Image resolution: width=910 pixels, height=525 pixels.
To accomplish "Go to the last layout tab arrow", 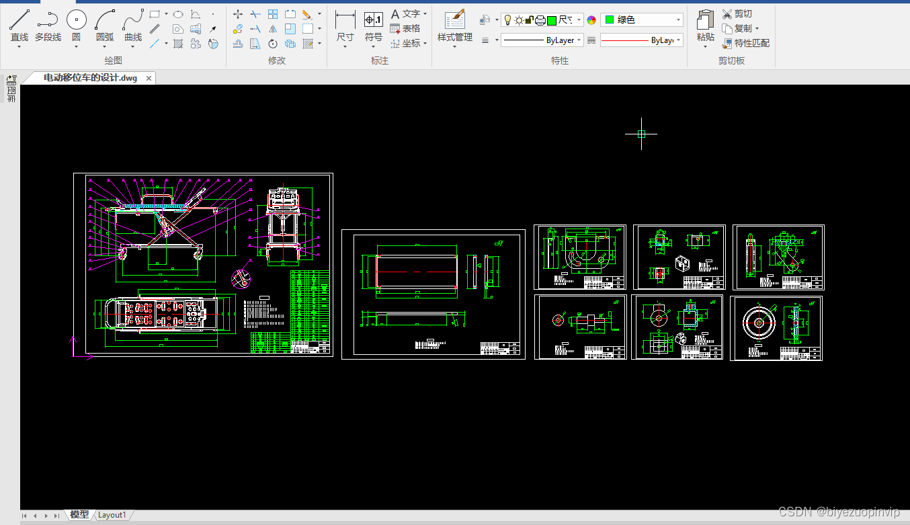I will (x=56, y=516).
